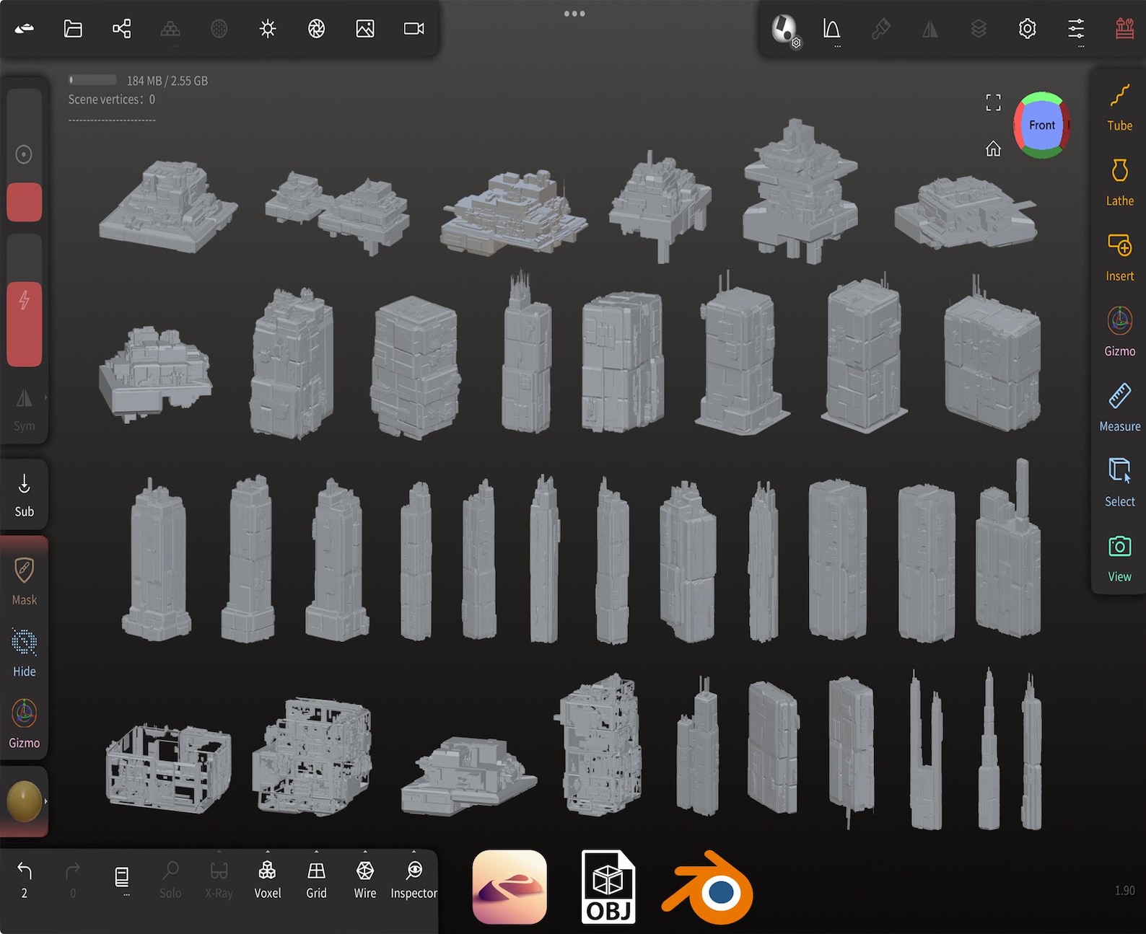Expand the top three-dots handle
Screen dimensions: 1146x934
(x=574, y=14)
